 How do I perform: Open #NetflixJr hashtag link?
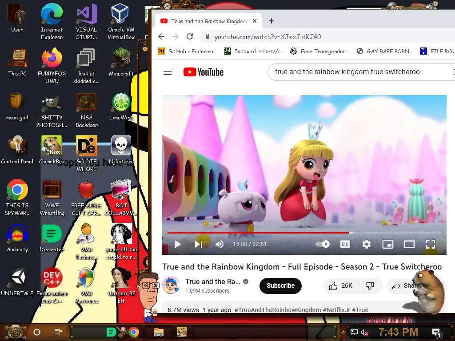click(336, 309)
